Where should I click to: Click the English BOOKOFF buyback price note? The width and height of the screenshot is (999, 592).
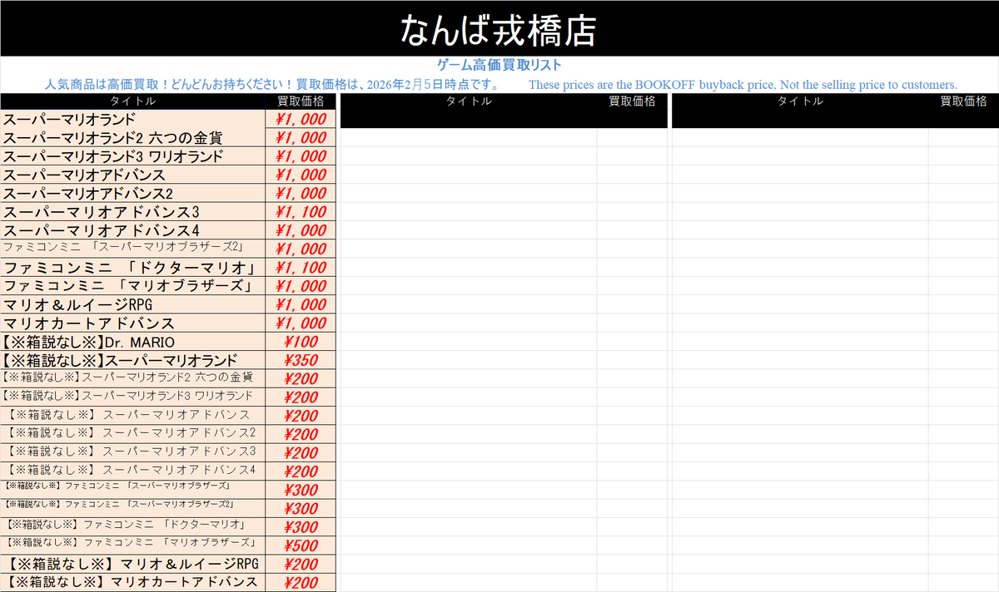tap(743, 84)
